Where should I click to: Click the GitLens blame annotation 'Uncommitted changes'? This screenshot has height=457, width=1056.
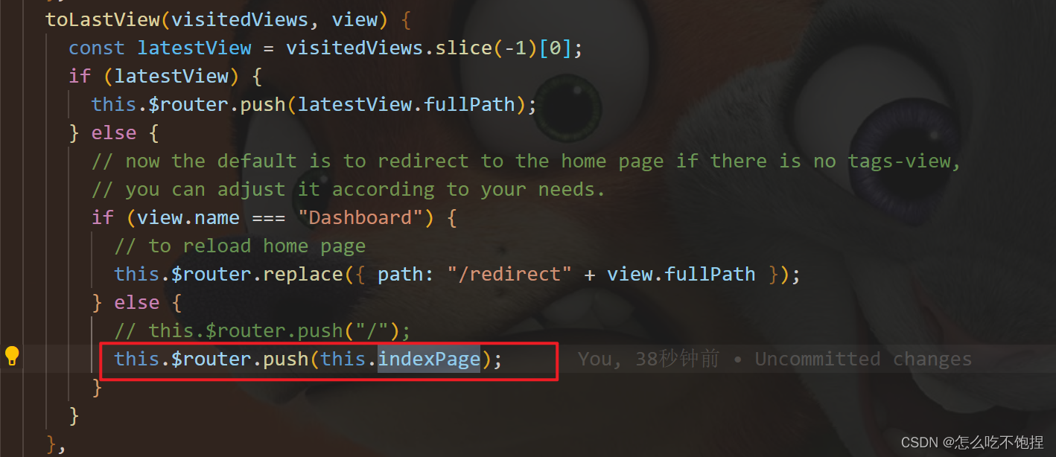click(x=863, y=359)
